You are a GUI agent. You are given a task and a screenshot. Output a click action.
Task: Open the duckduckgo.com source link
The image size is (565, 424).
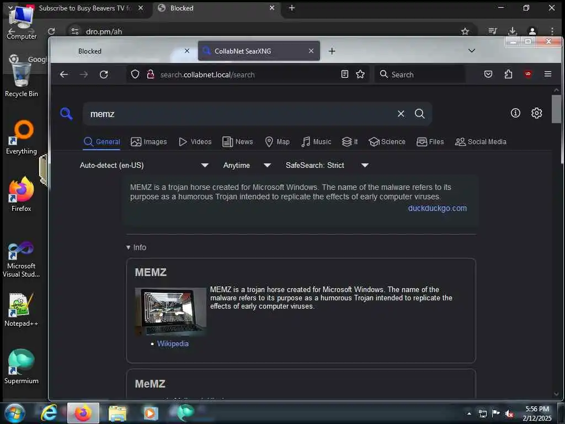pyautogui.click(x=437, y=208)
